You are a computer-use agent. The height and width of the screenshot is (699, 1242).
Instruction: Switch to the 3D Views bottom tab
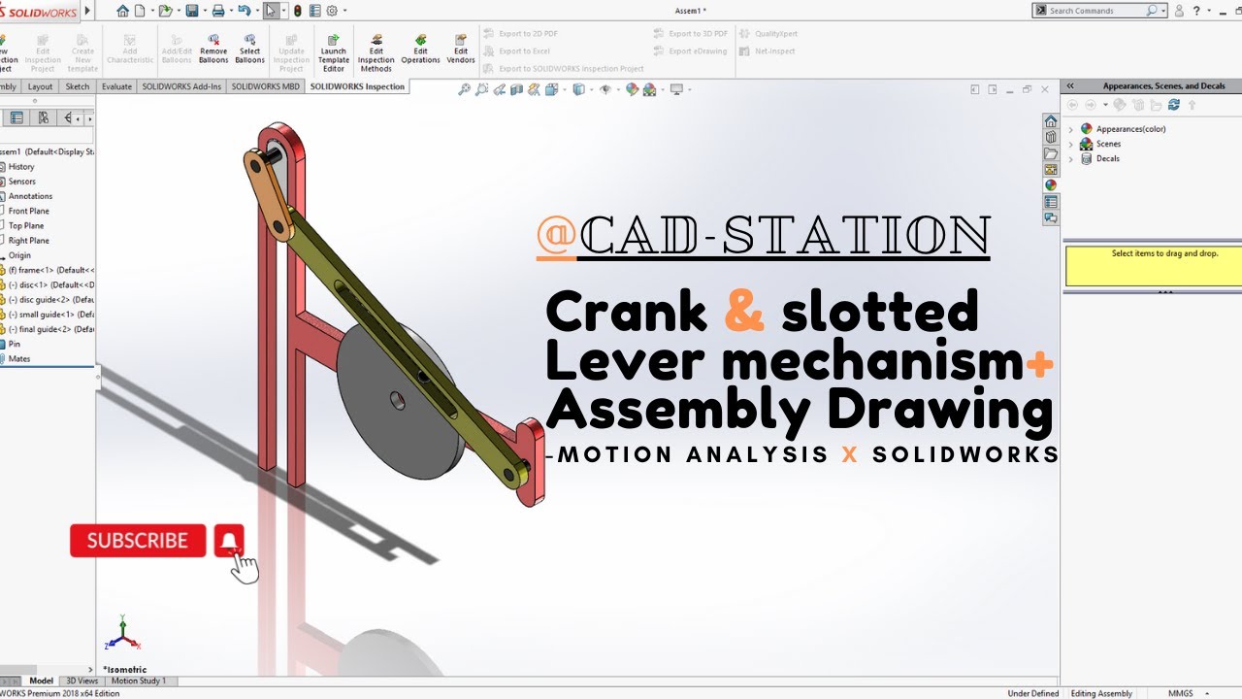[82, 681]
